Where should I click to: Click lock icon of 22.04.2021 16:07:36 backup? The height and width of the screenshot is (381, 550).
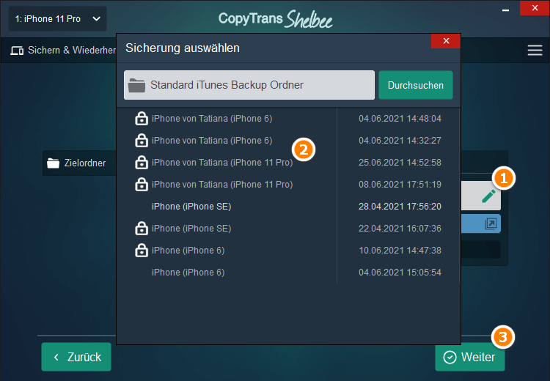pos(142,229)
